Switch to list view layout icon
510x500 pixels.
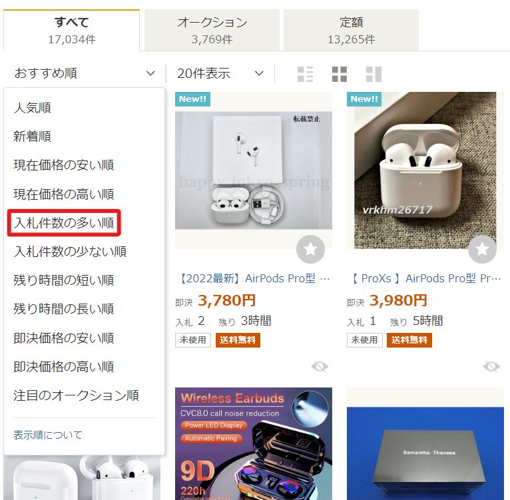[x=305, y=74]
